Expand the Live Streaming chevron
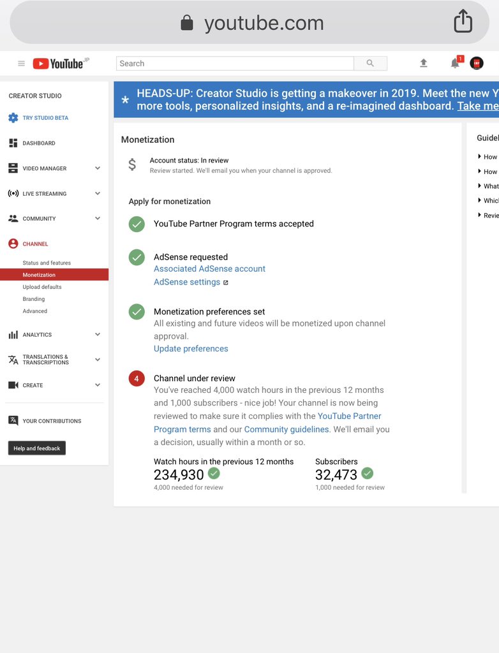This screenshot has height=653, width=499. click(98, 193)
